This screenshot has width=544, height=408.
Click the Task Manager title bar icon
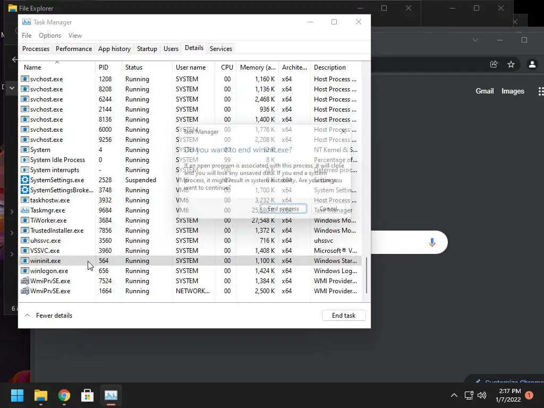point(27,22)
